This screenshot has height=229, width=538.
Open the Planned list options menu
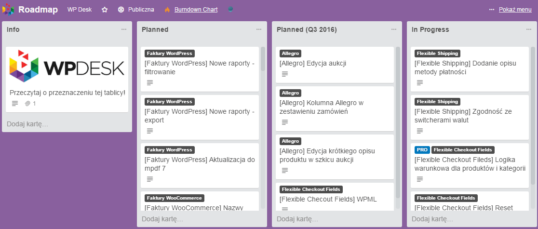(x=259, y=29)
